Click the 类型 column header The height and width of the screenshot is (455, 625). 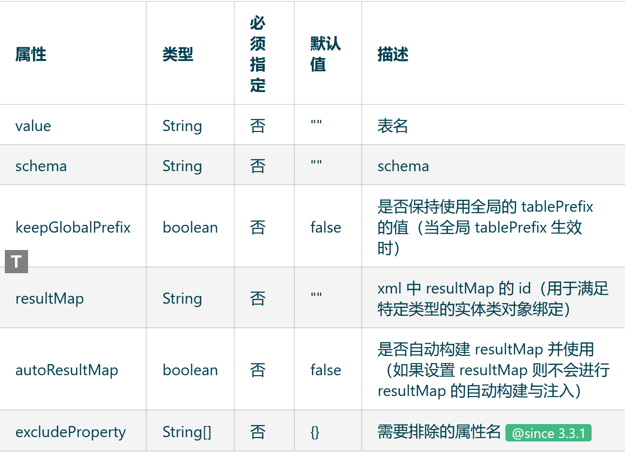(178, 54)
